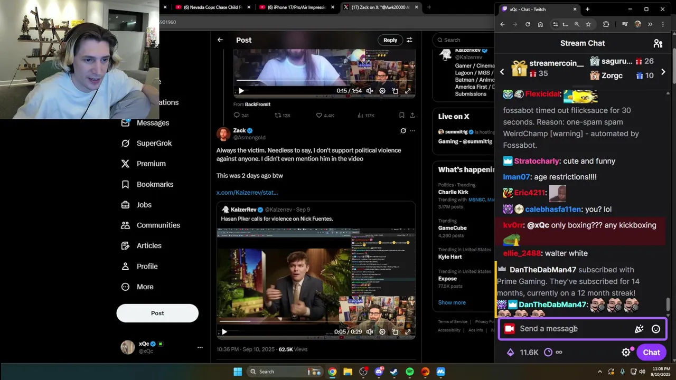Screen dimensions: 676x380
Task: Open the Power-ups celebration icon in chat input
Action: pos(639,329)
